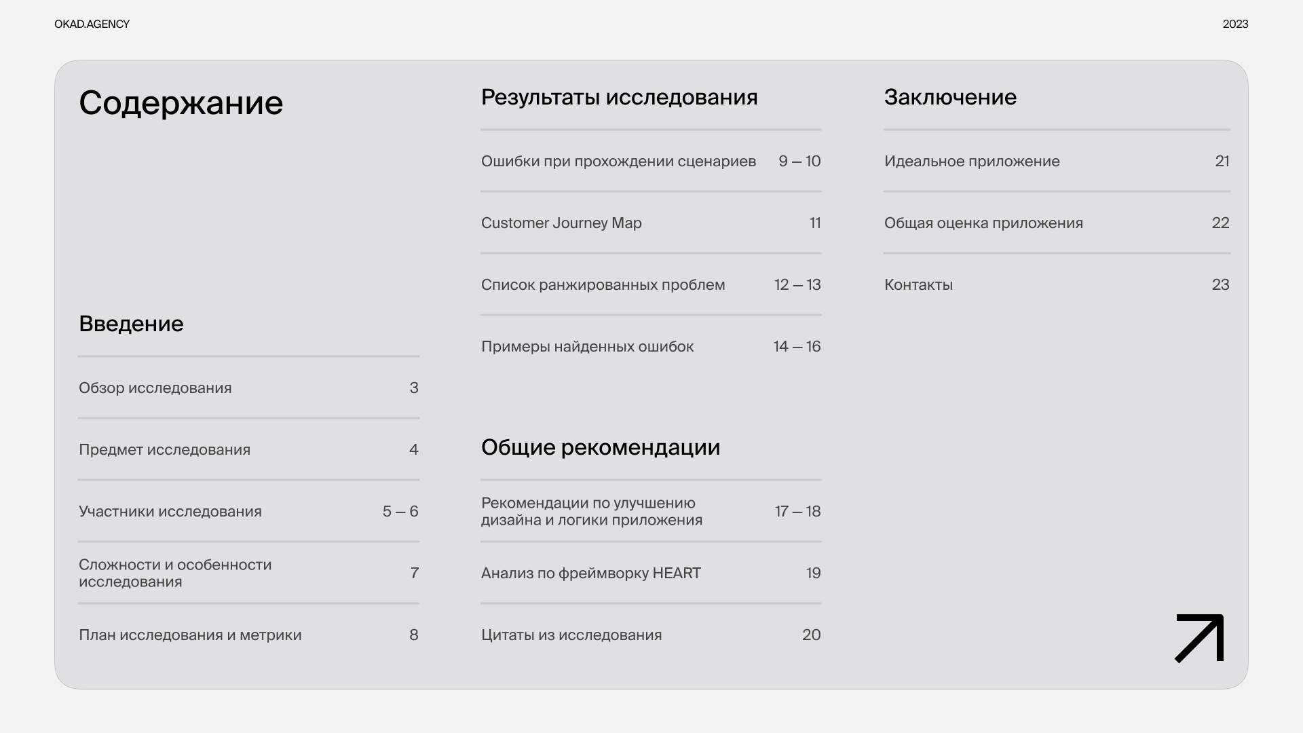Click the 'Заключение' section heading
The height and width of the screenshot is (733, 1303).
tap(950, 98)
